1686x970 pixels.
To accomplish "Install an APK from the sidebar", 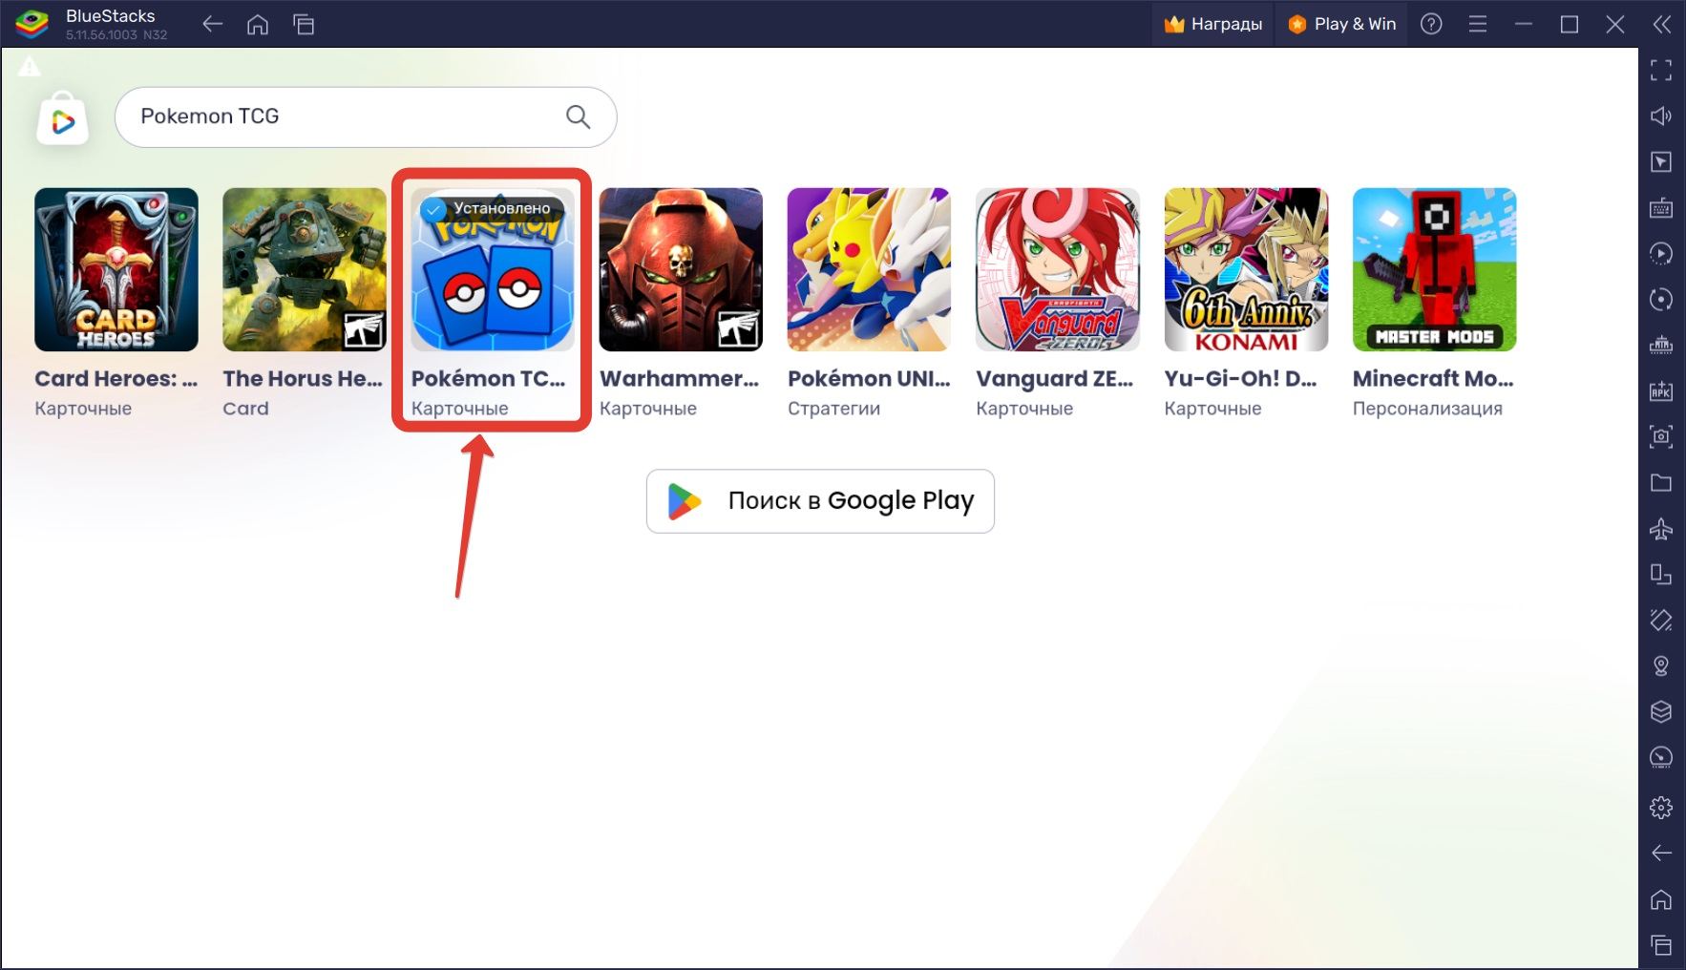I will point(1661,390).
